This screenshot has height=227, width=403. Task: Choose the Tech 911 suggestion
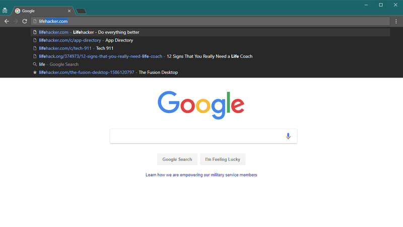[x=210, y=48]
